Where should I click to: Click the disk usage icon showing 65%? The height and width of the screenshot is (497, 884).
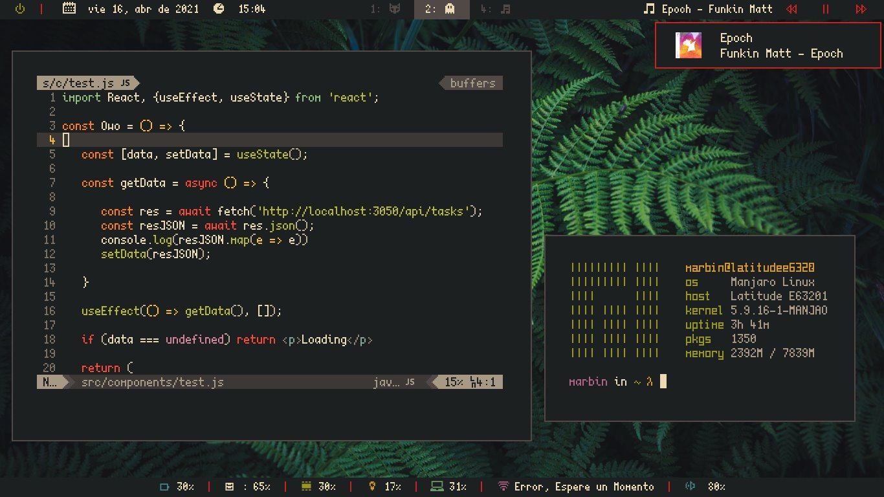tap(229, 487)
